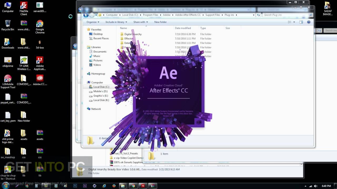Viewport: 337px width, 189px height.
Task: Launch Google Chrome desktop shortcut
Action: pos(40,27)
